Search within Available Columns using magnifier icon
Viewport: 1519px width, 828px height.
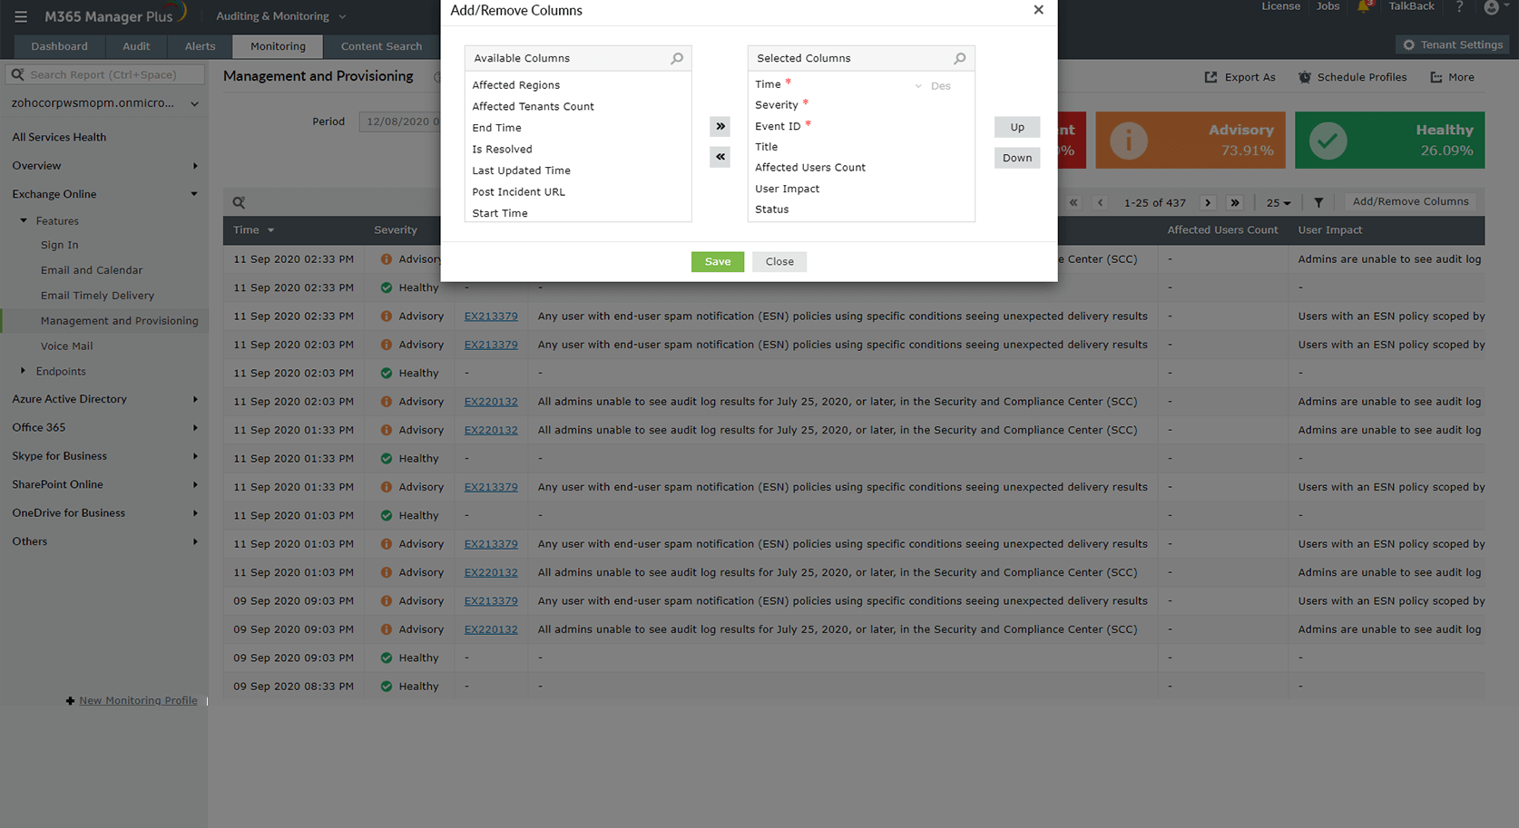[677, 58]
